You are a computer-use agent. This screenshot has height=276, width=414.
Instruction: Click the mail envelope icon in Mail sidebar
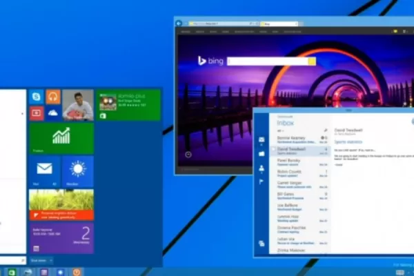coord(262,139)
